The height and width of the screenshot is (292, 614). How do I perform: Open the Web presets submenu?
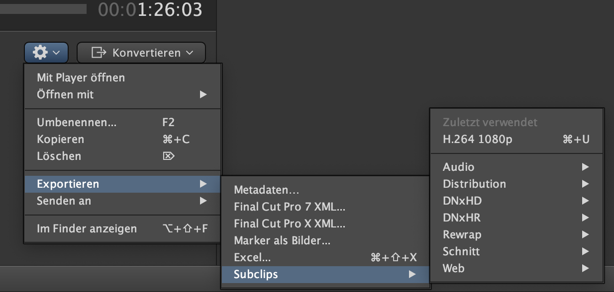(516, 268)
